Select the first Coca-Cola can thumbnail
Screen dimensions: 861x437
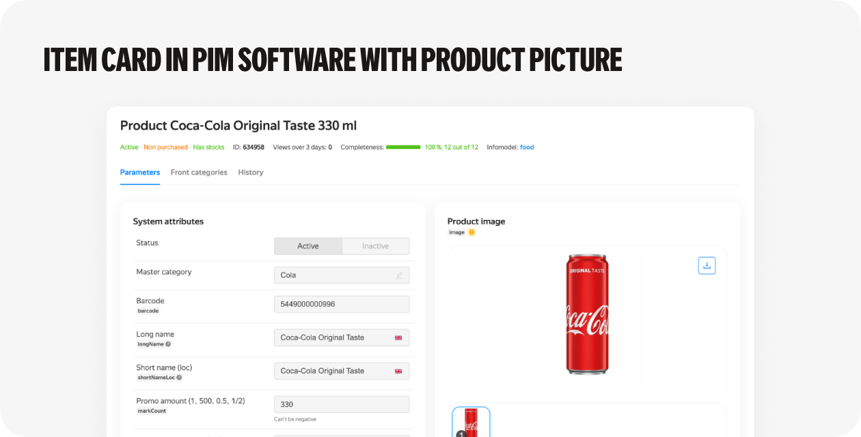pyautogui.click(x=471, y=421)
